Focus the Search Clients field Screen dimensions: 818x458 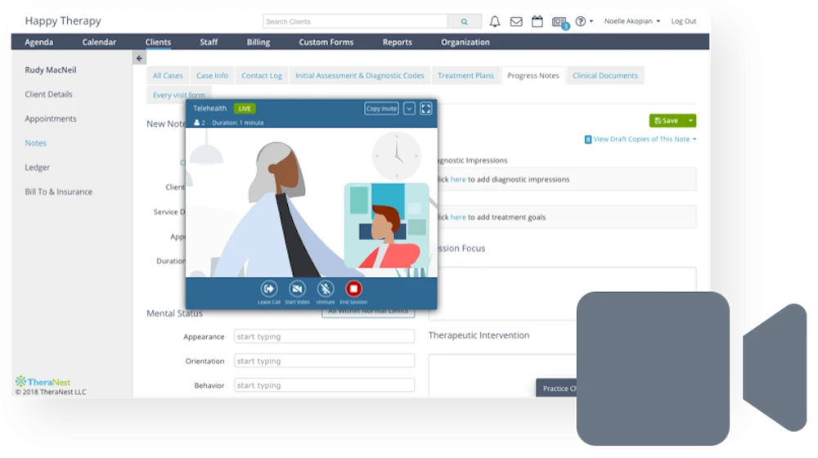355,21
